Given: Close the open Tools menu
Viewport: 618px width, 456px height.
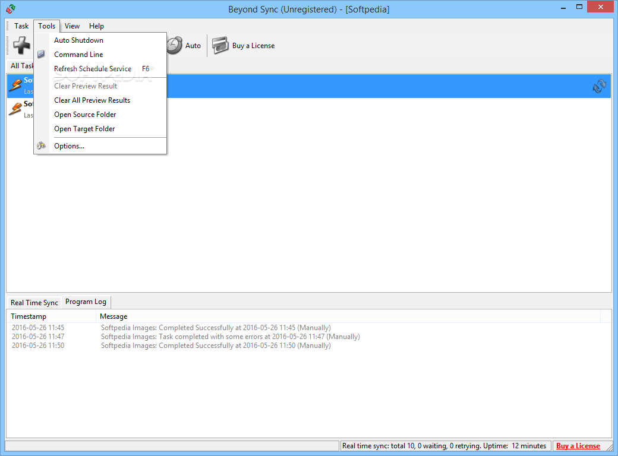Looking at the screenshot, I should (x=46, y=26).
